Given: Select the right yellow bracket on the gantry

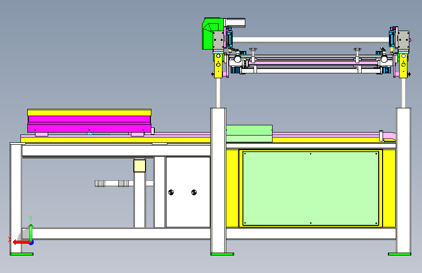Looking at the screenshot, I should pyautogui.click(x=403, y=66).
